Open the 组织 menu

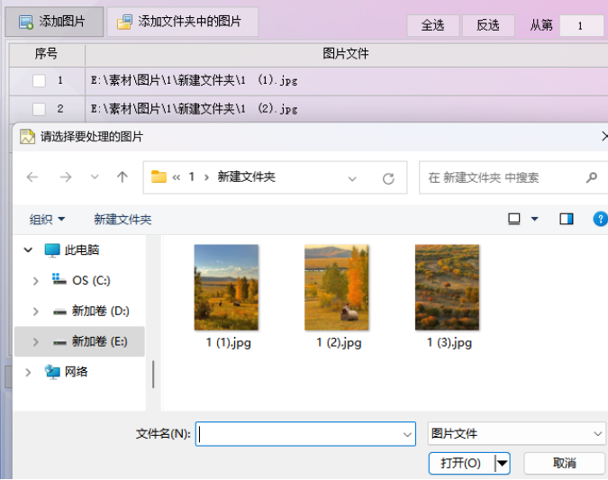tap(47, 220)
